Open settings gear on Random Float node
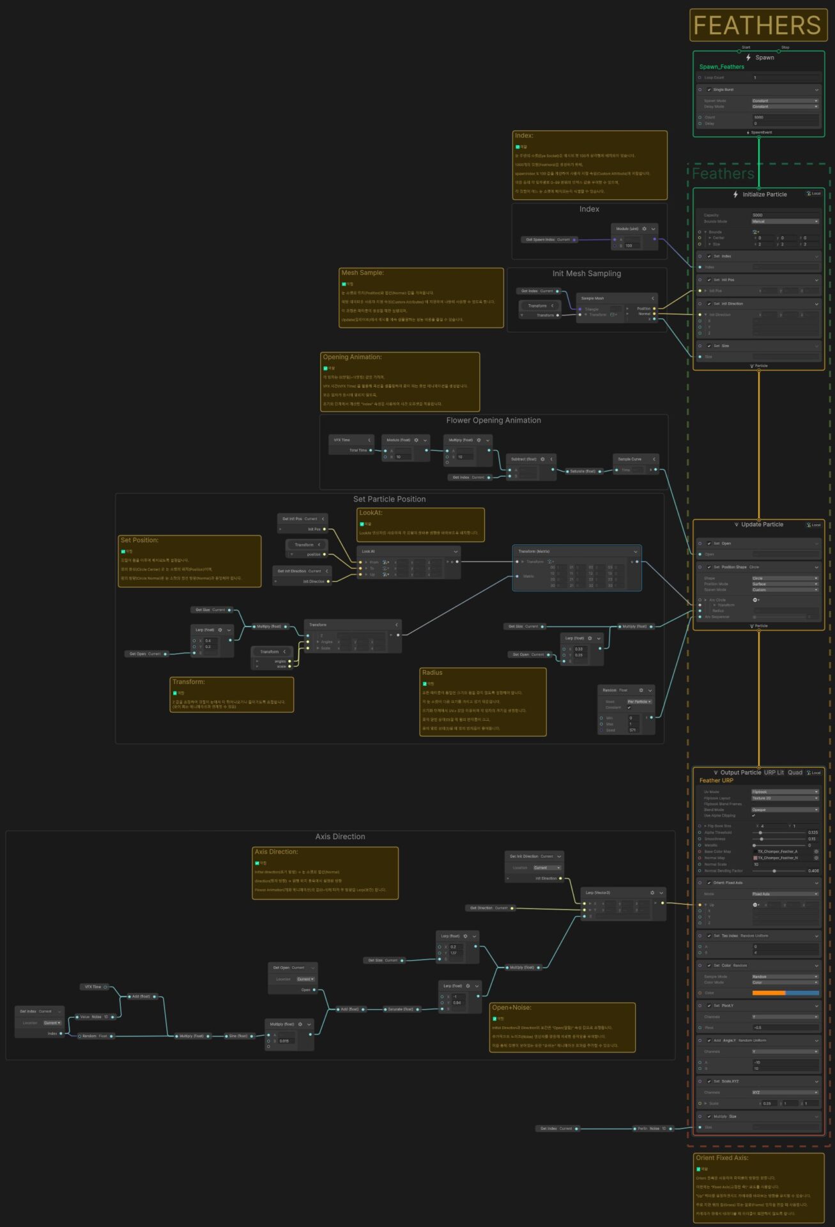The height and width of the screenshot is (1227, 835). coord(641,690)
